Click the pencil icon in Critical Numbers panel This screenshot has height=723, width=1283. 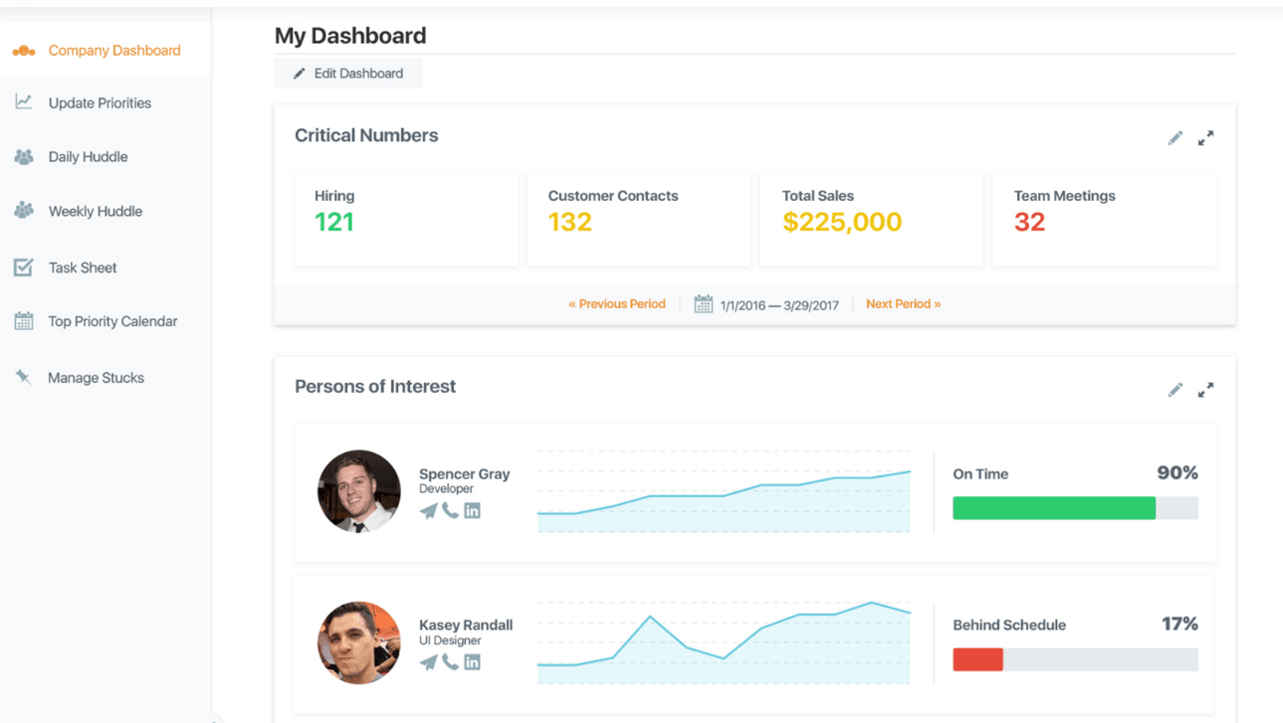[x=1176, y=138]
